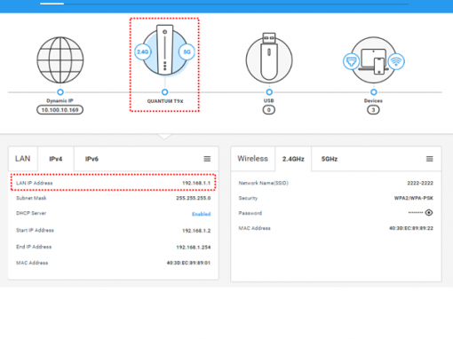
Task: Open the Wireless panel hamburger menu
Action: pyautogui.click(x=430, y=159)
